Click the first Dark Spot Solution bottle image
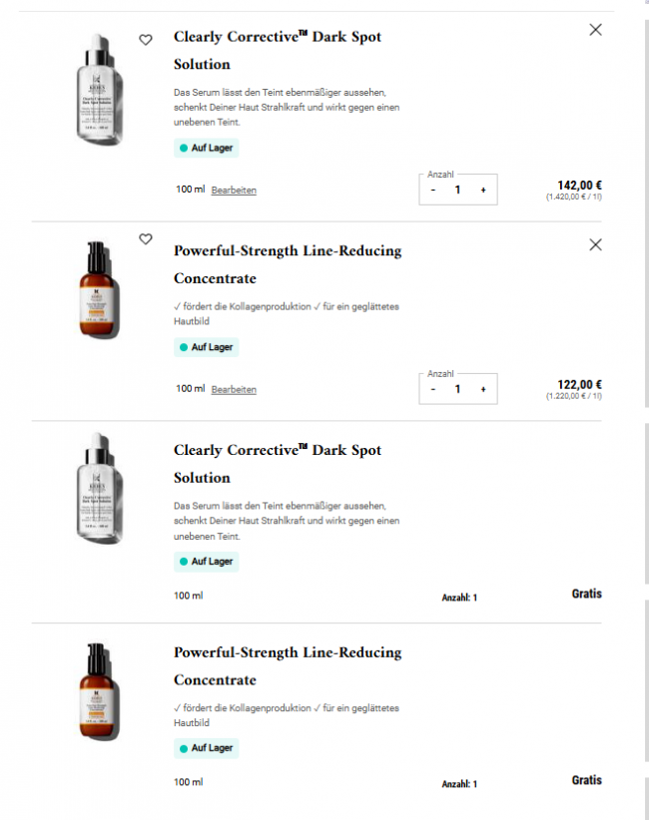The image size is (649, 820). 98,90
